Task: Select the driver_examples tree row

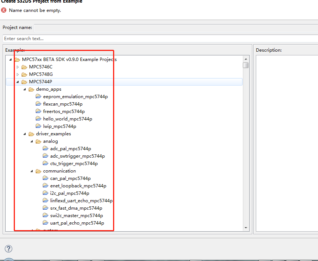Action: click(x=53, y=134)
